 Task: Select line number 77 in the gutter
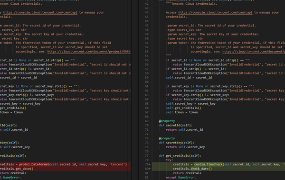(x=147, y=156)
